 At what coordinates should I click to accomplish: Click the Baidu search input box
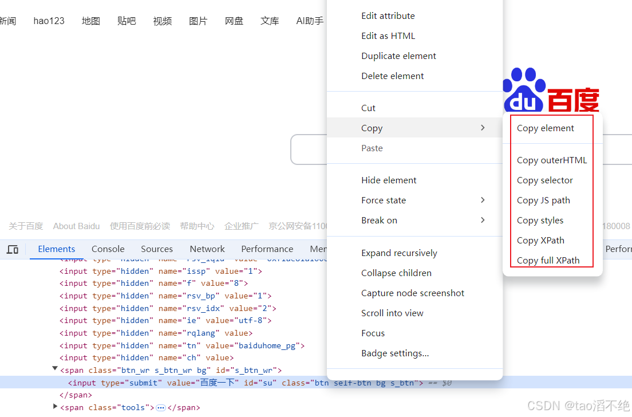309,150
